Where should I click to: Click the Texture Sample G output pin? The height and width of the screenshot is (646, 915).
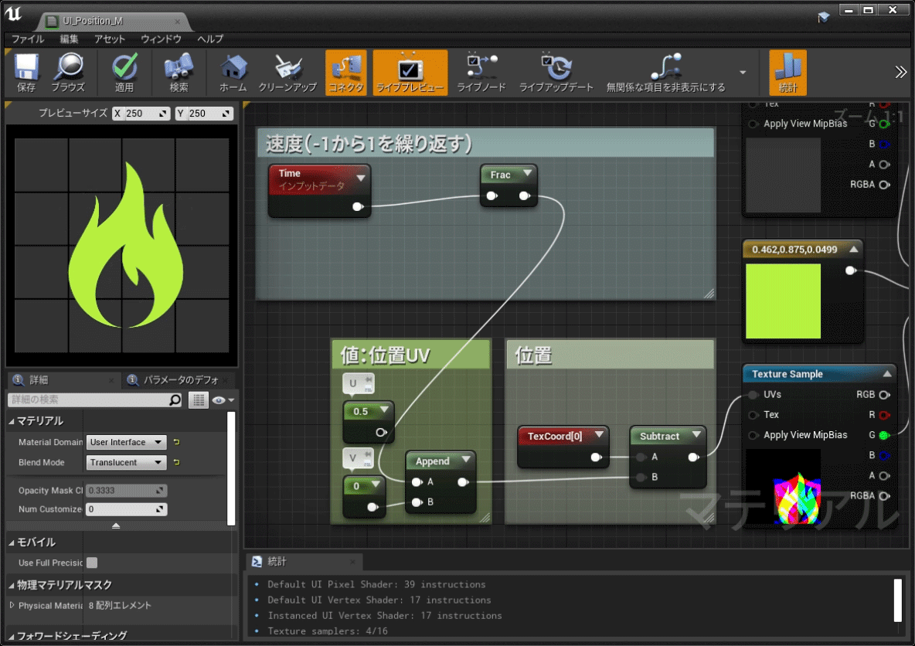tap(884, 435)
